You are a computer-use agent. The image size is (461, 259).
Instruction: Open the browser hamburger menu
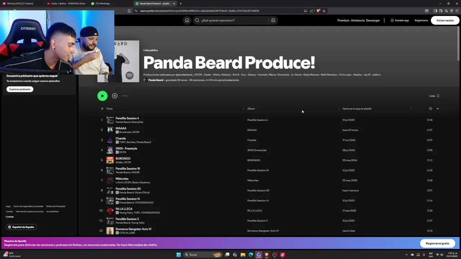tap(457, 11)
